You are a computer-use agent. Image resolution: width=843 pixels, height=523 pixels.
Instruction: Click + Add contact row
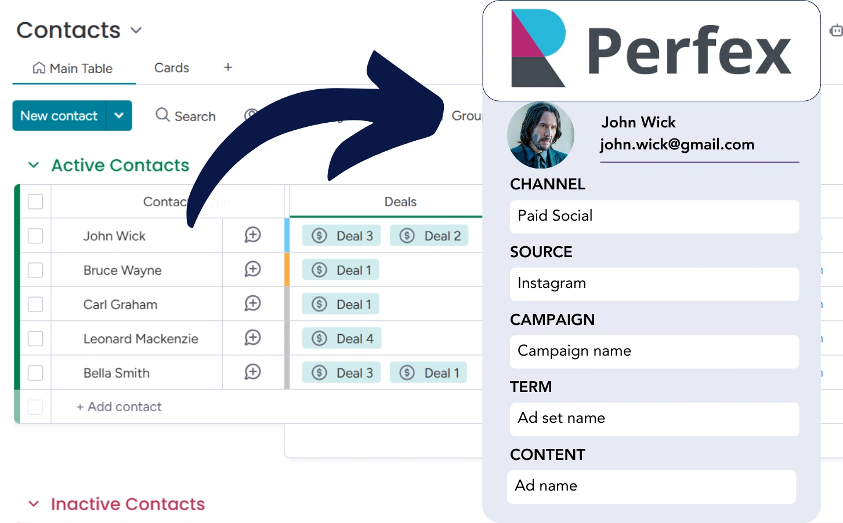click(119, 407)
